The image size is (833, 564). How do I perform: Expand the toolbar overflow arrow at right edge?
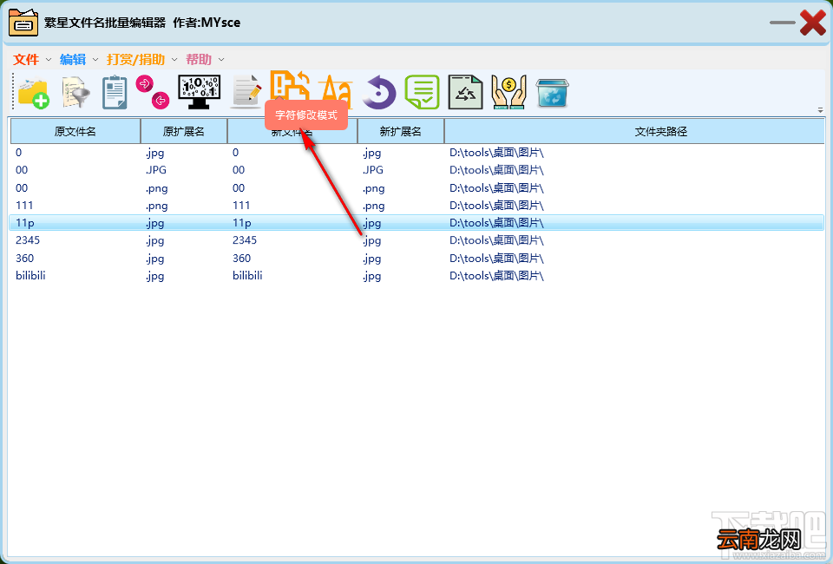point(820,110)
